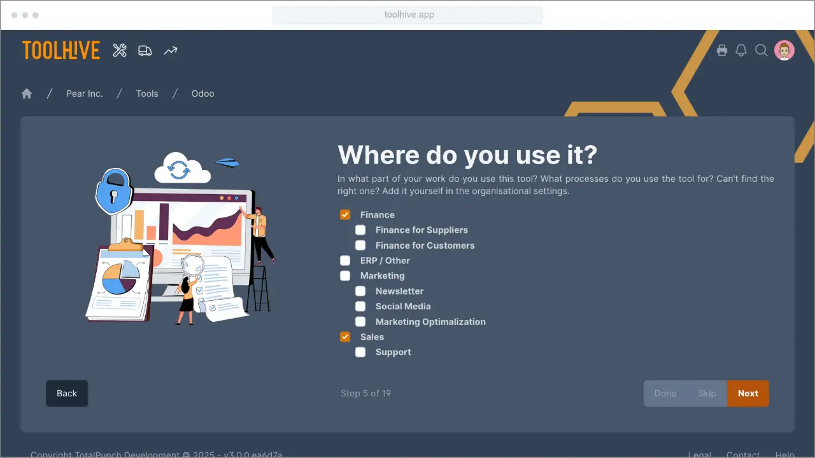
Task: Enable the Marketing checkbox
Action: point(344,275)
